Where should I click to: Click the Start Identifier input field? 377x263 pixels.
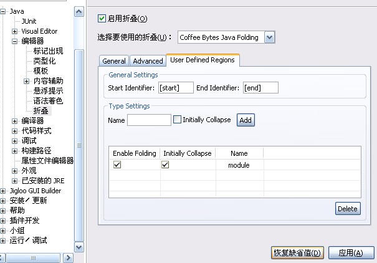(x=176, y=88)
